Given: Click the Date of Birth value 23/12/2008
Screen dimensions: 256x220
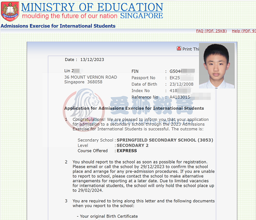Looking at the screenshot, I should [182, 84].
